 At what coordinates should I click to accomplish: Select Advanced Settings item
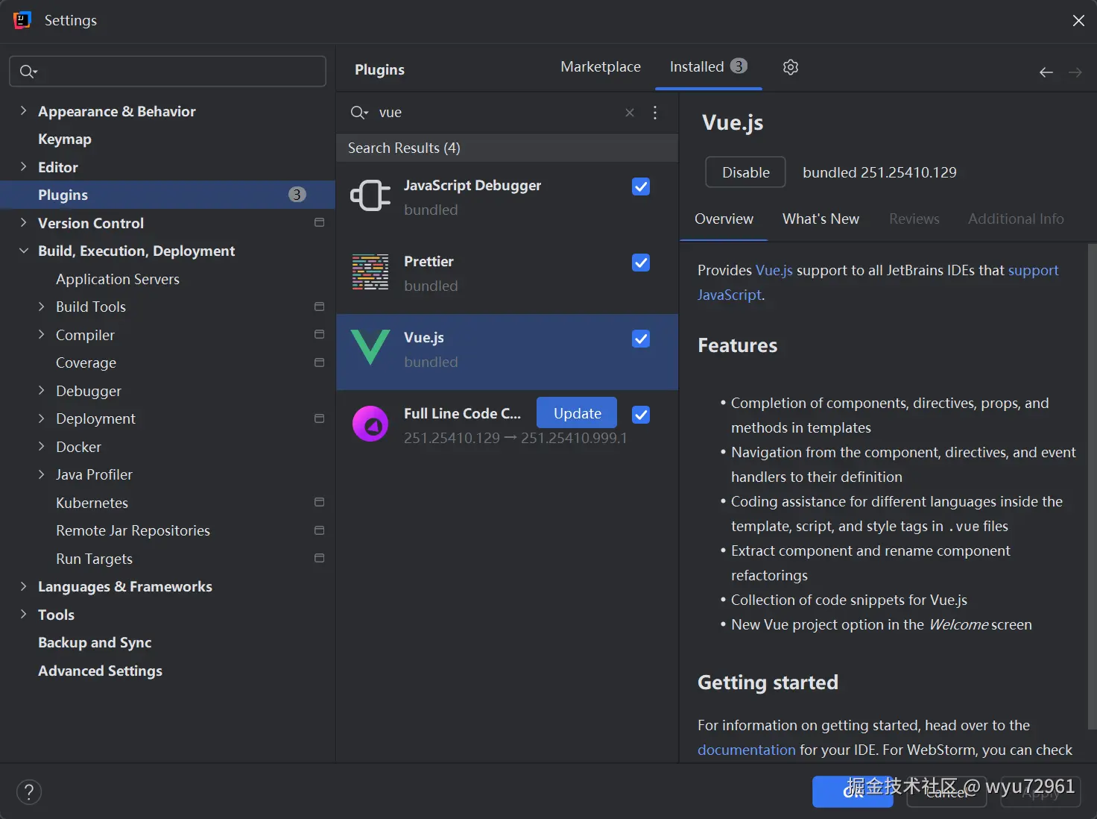[x=100, y=671]
